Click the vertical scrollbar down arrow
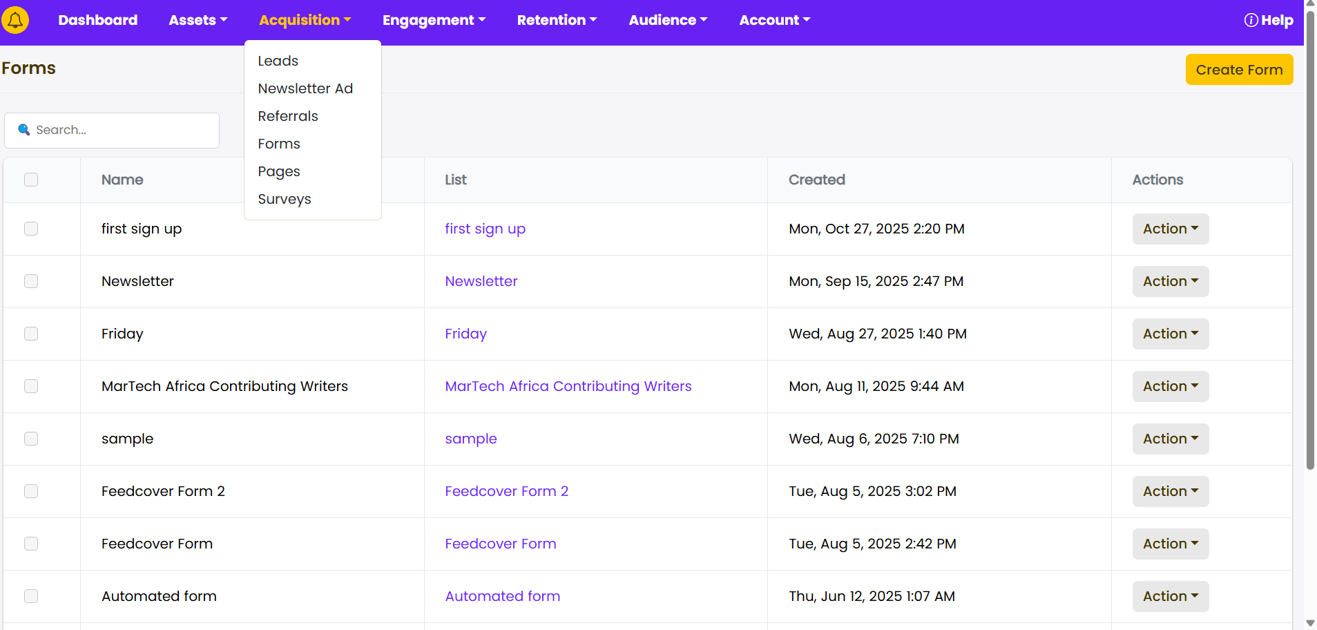This screenshot has width=1317, height=630. pyautogui.click(x=1310, y=623)
